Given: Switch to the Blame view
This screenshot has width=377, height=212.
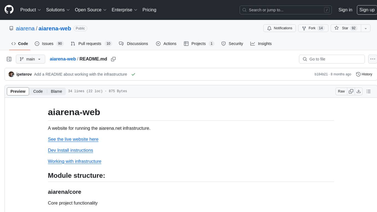Looking at the screenshot, I should (56, 91).
